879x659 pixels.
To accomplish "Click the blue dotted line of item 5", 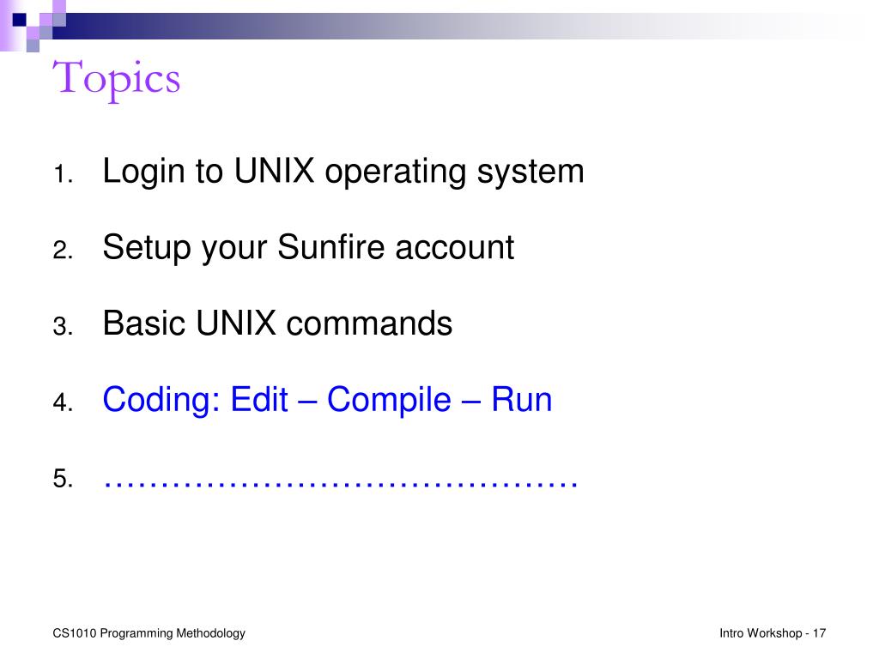I will pos(340,486).
